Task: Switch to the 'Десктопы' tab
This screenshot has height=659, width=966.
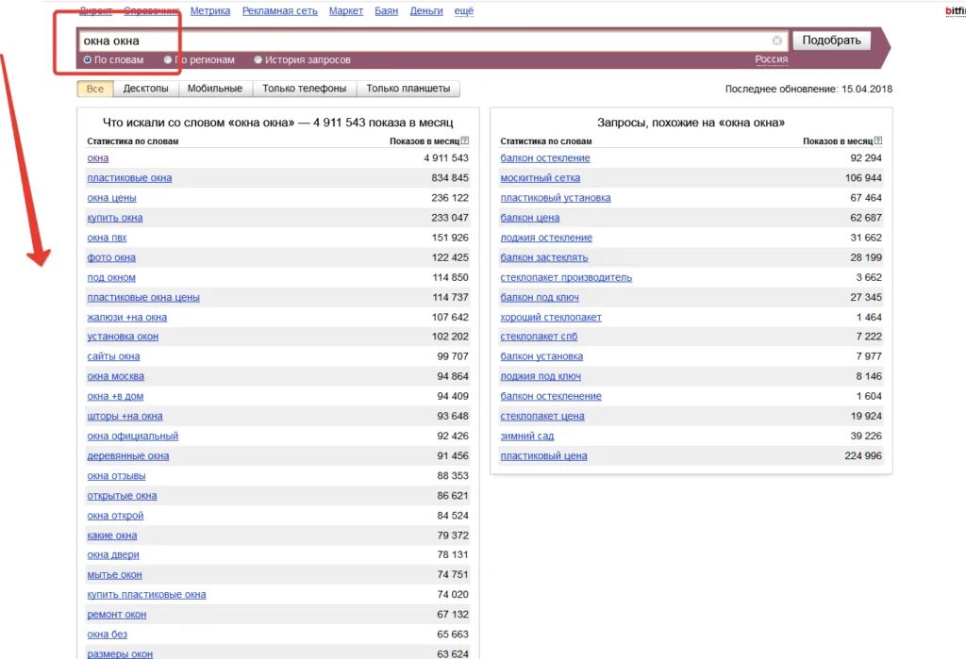Action: pyautogui.click(x=145, y=89)
